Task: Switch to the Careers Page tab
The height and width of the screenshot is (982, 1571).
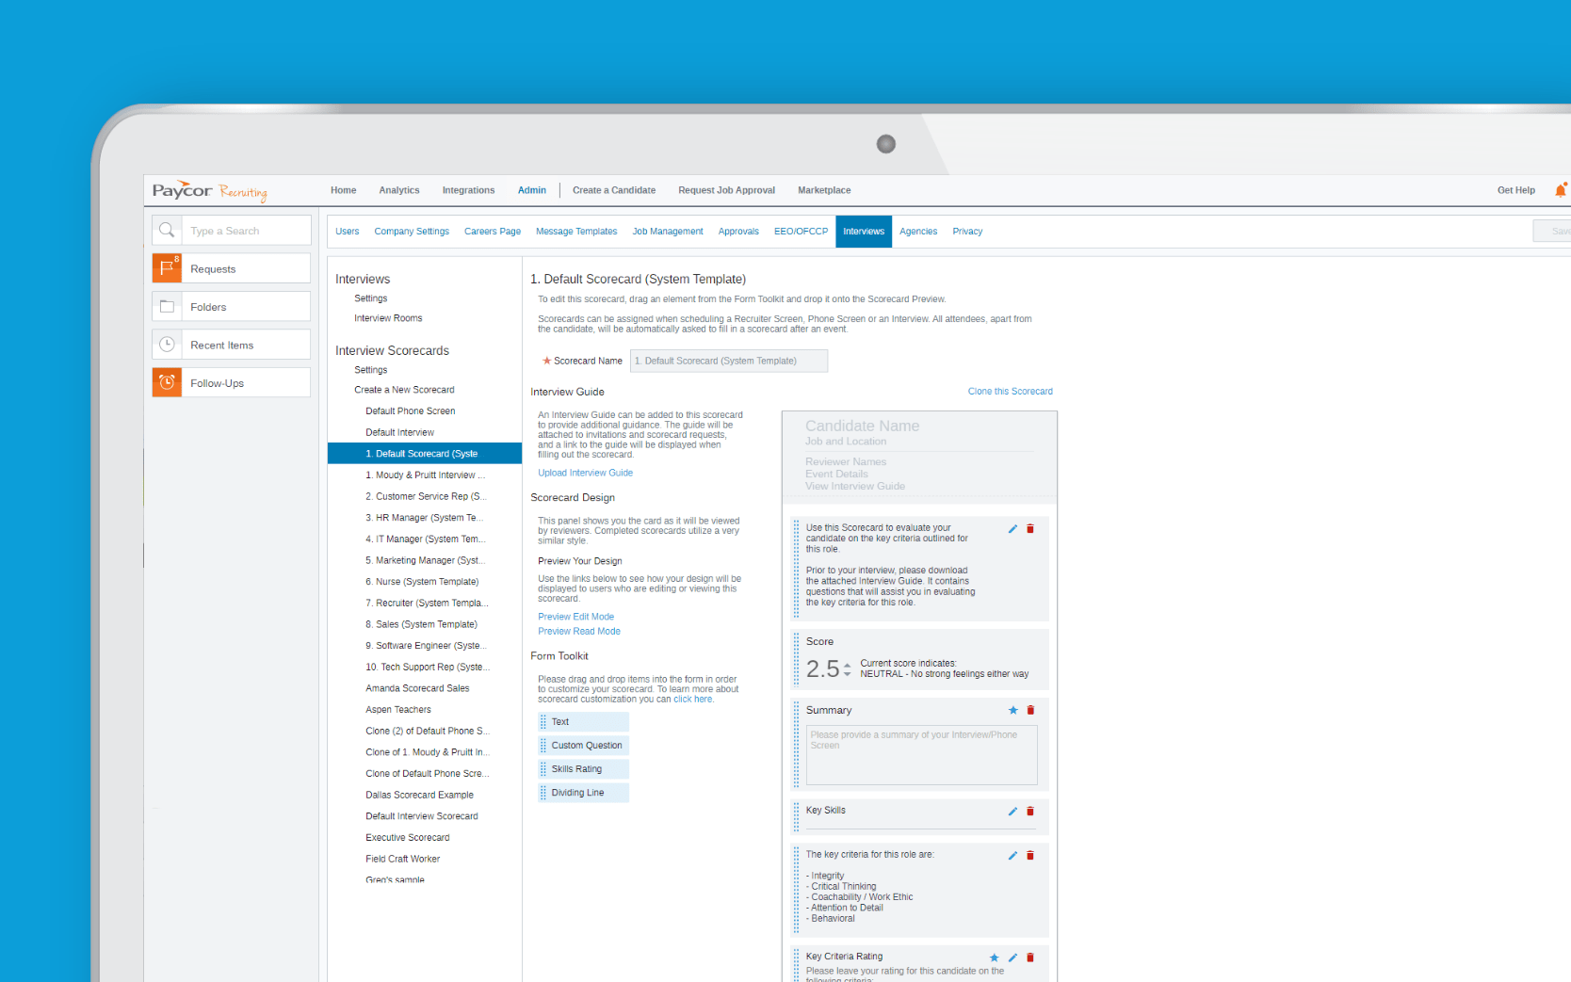Action: pos(493,232)
